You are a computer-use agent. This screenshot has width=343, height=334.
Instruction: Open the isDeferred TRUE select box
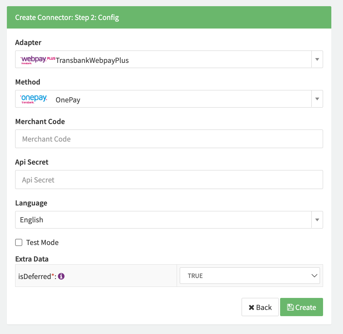point(250,276)
